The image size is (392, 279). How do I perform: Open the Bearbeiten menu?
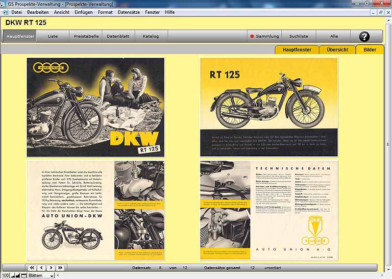38,12
